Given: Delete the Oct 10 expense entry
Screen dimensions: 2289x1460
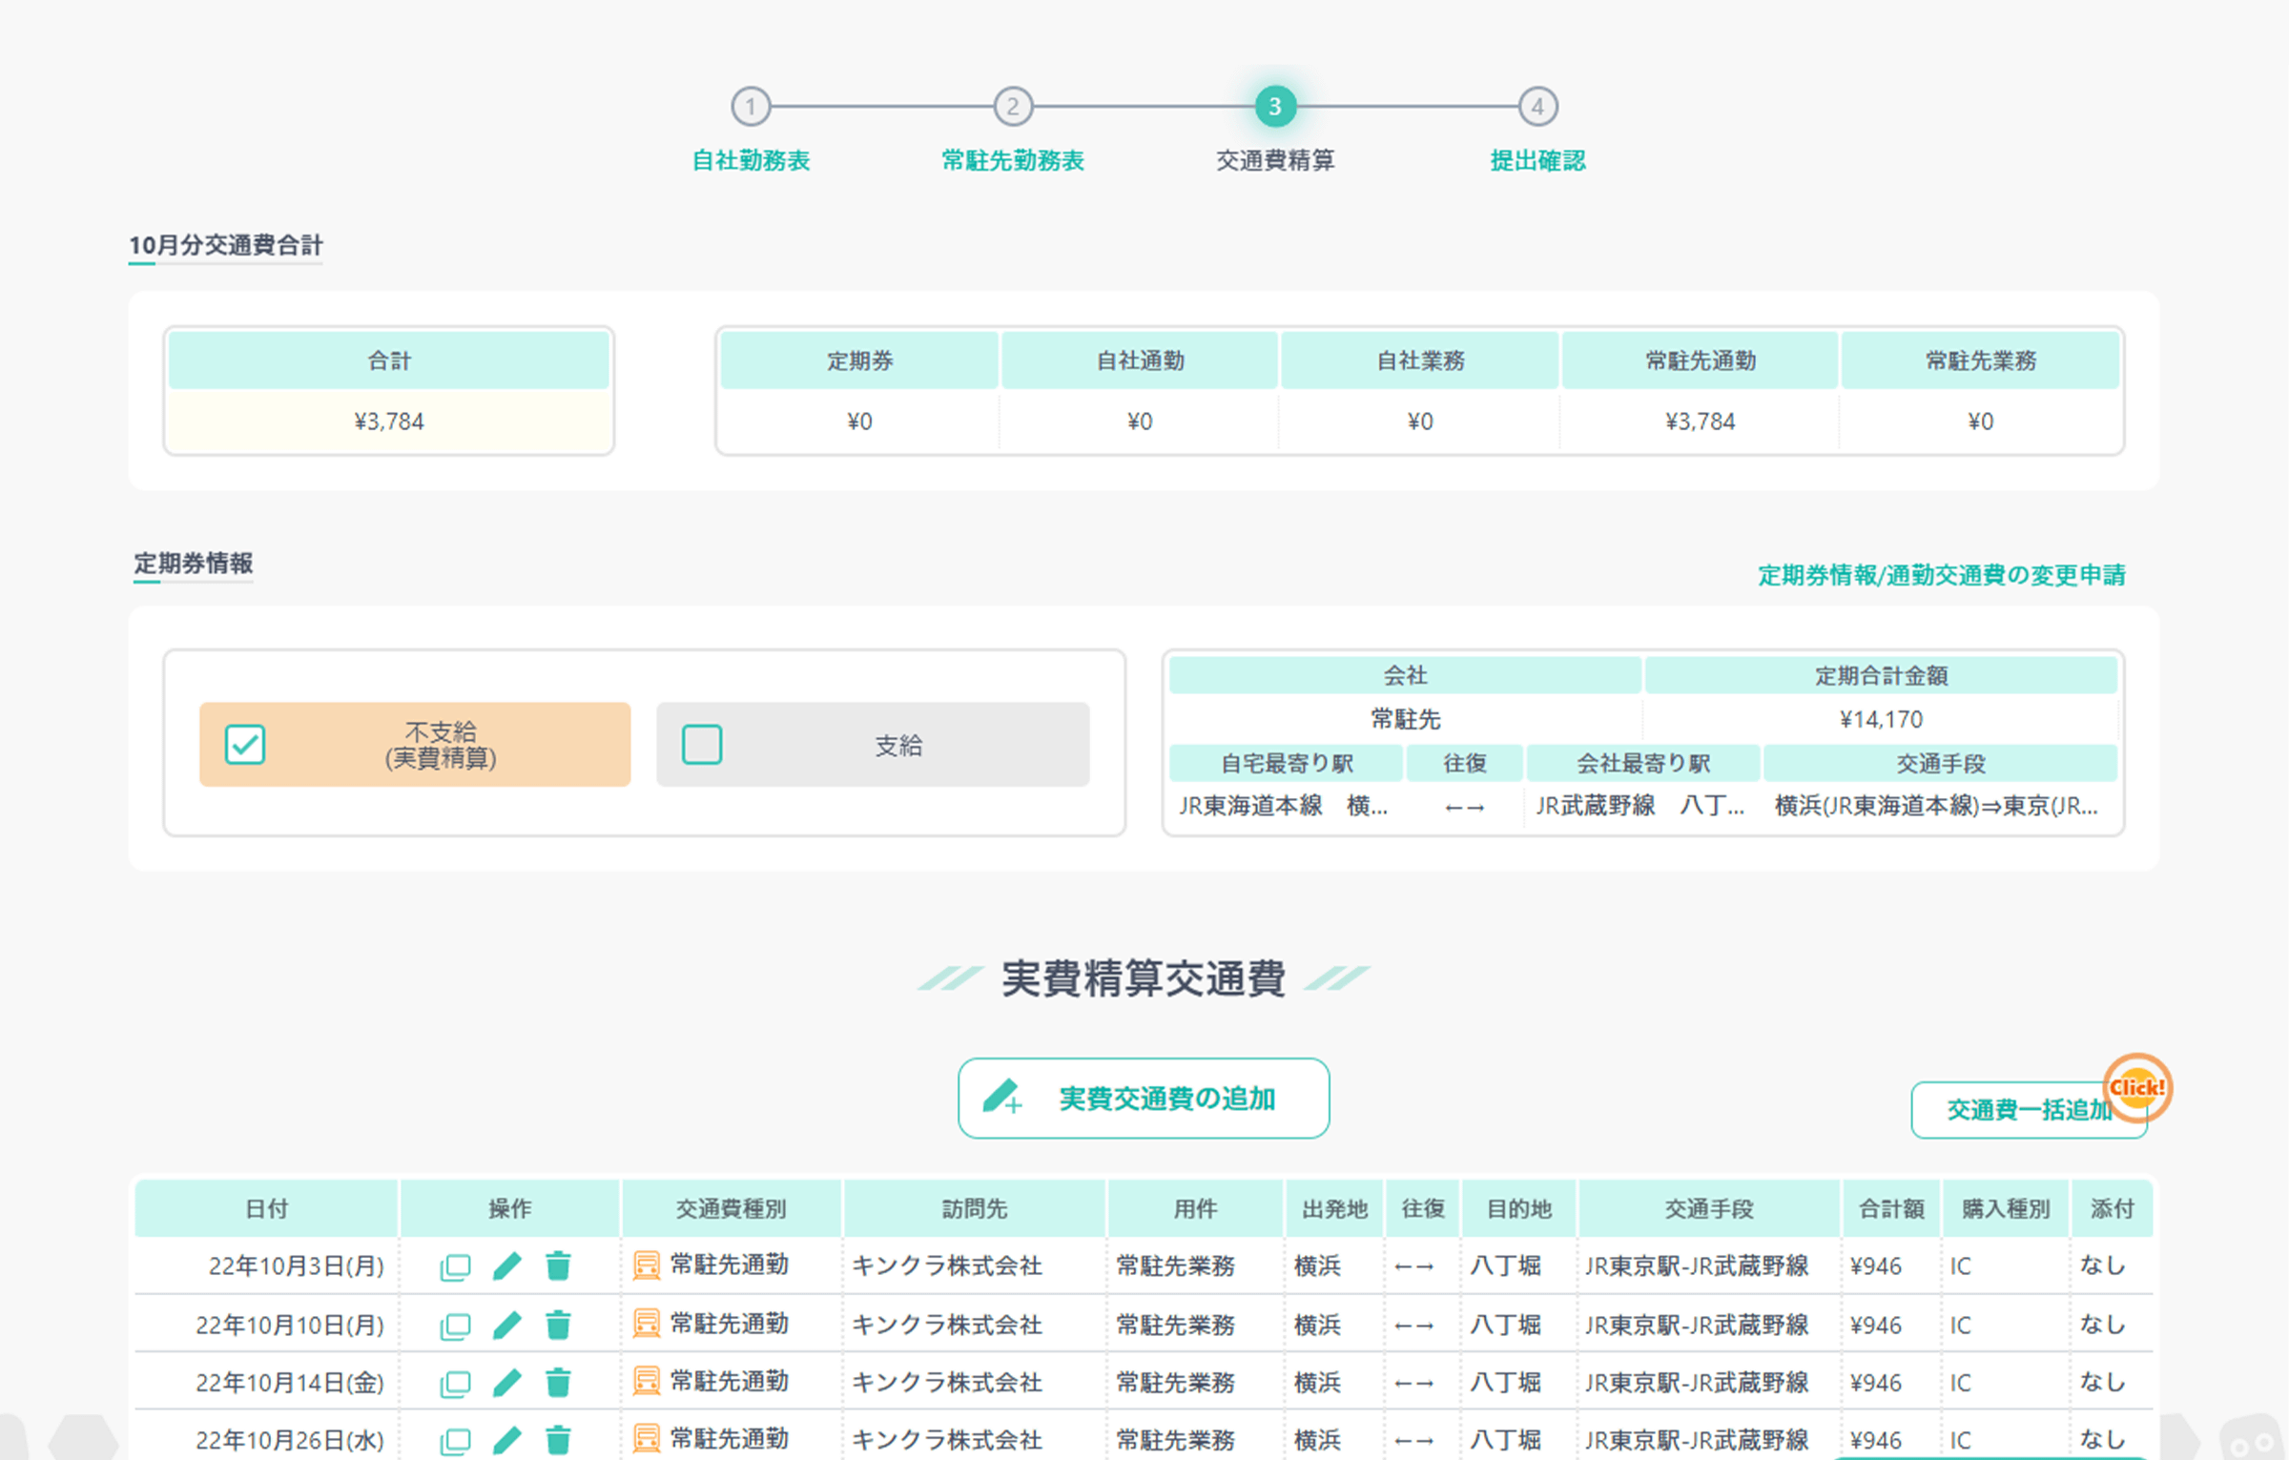Looking at the screenshot, I should [x=558, y=1325].
